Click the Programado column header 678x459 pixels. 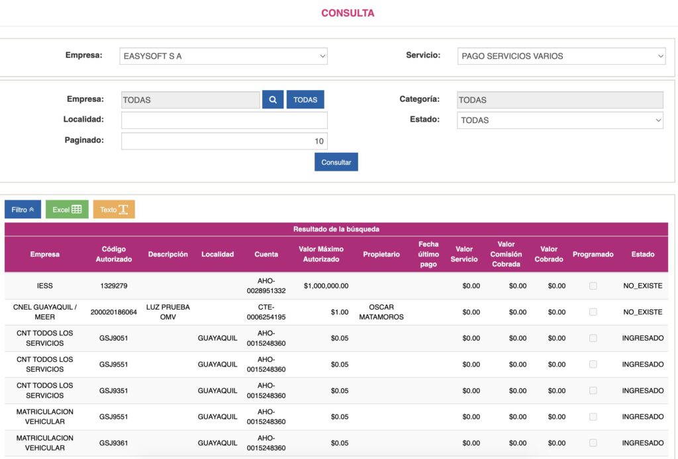point(593,255)
